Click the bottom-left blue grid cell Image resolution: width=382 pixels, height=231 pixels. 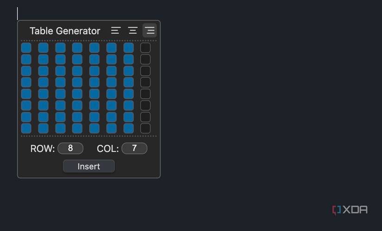(x=26, y=128)
